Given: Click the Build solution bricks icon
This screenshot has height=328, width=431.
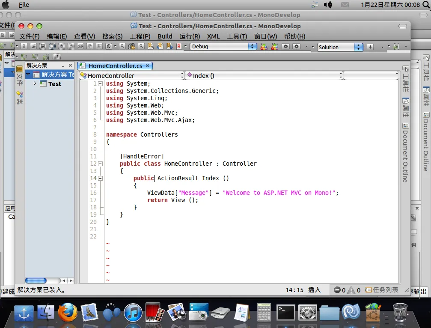Looking at the screenshot, I should coord(264,47).
